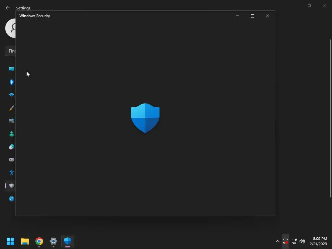The width and height of the screenshot is (332, 249).
Task: Switch to Settings app in the taskbar
Action: click(53, 241)
